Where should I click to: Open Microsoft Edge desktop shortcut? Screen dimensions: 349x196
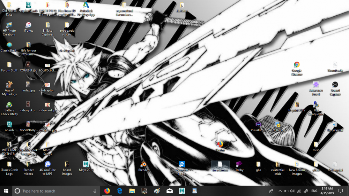(x=181, y=168)
